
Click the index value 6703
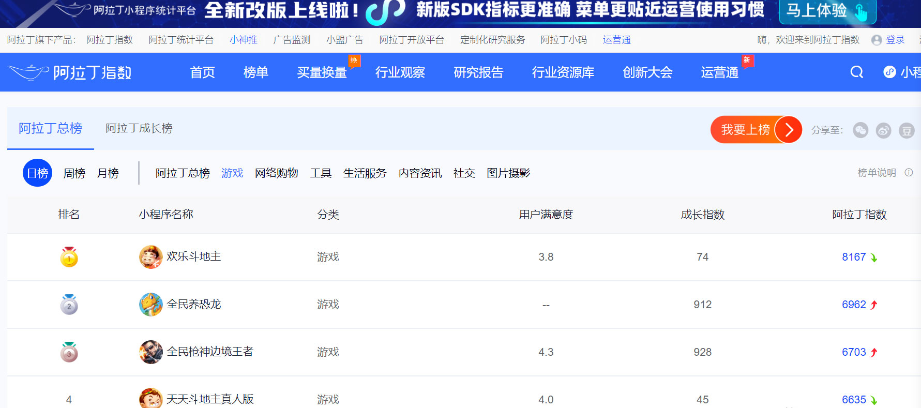pyautogui.click(x=854, y=352)
